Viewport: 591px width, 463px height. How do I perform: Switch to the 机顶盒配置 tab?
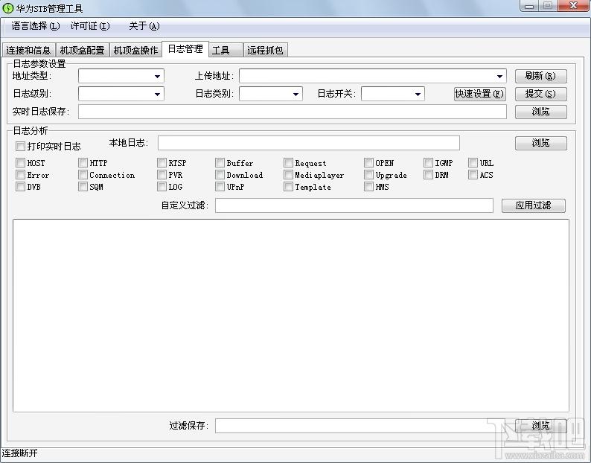pos(82,51)
